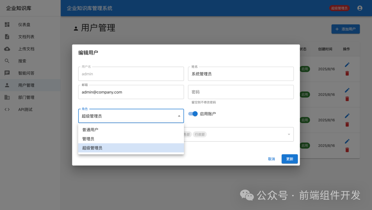Click the 部门管理 department icon

click(x=7, y=97)
